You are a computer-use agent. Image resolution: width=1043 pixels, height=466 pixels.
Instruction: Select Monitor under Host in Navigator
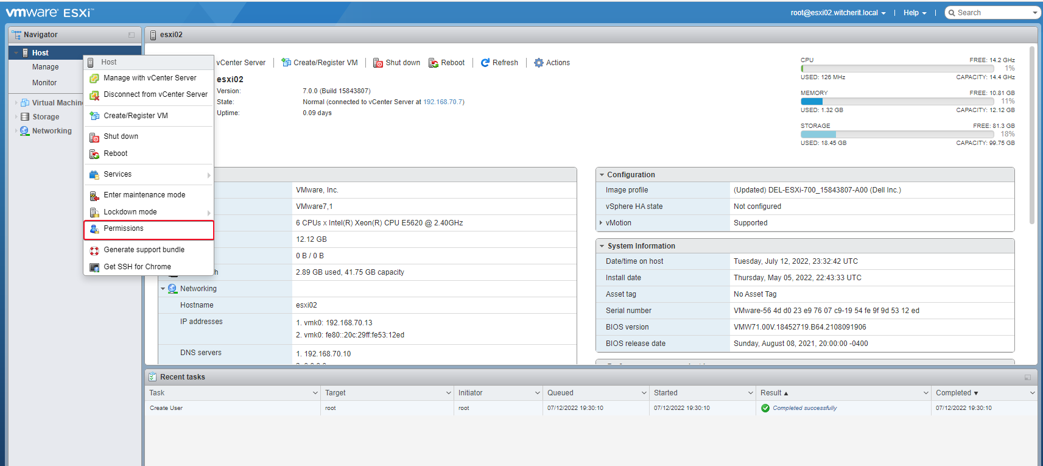44,83
